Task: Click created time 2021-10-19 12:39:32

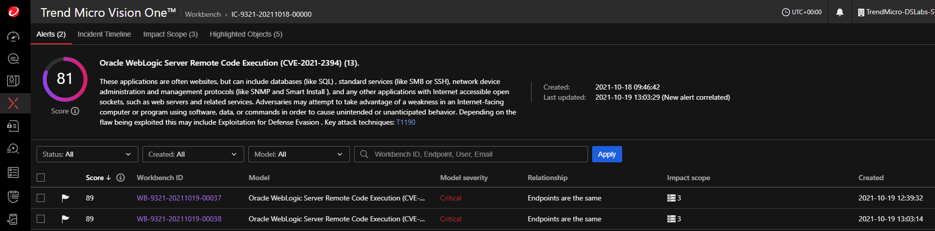Action: [891, 198]
